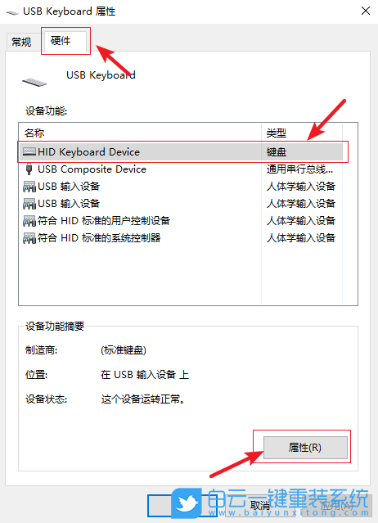The image size is (378, 523).
Task: Click the 在 USB 输入设备 上 location value
Action: pyautogui.click(x=145, y=375)
